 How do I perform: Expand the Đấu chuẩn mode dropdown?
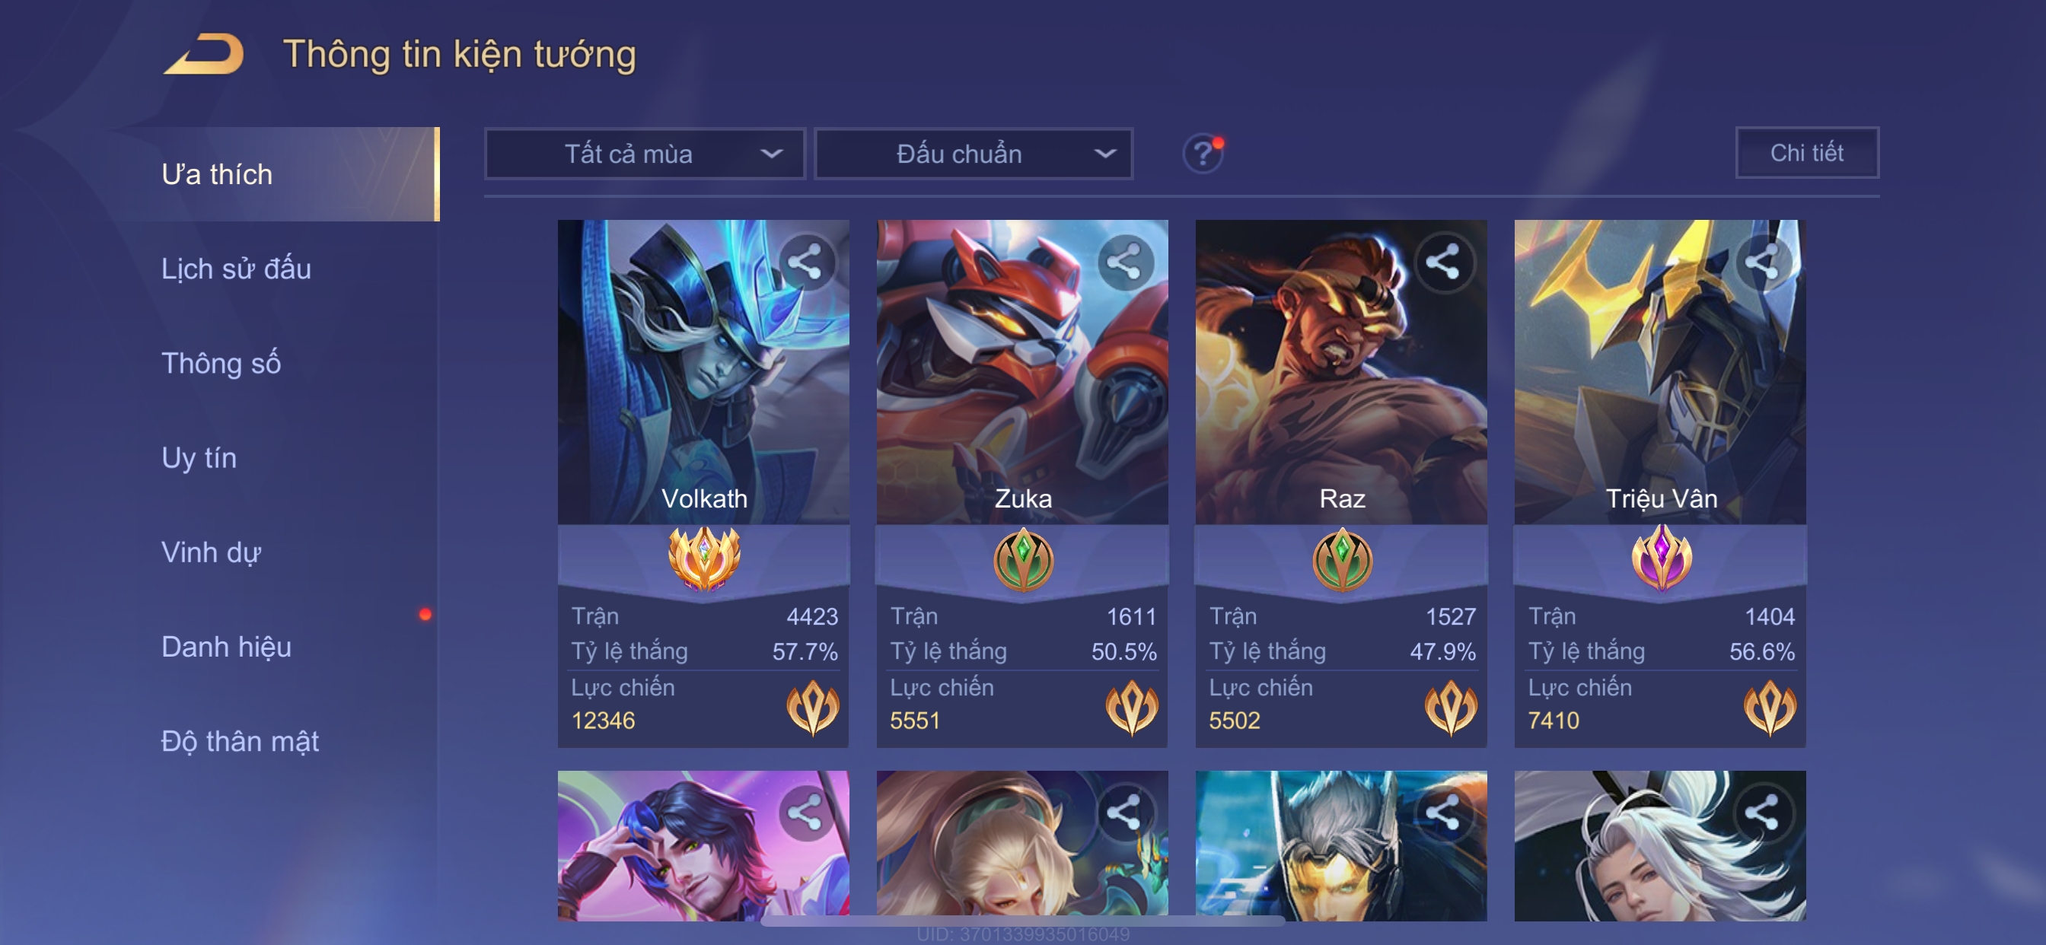pos(974,153)
